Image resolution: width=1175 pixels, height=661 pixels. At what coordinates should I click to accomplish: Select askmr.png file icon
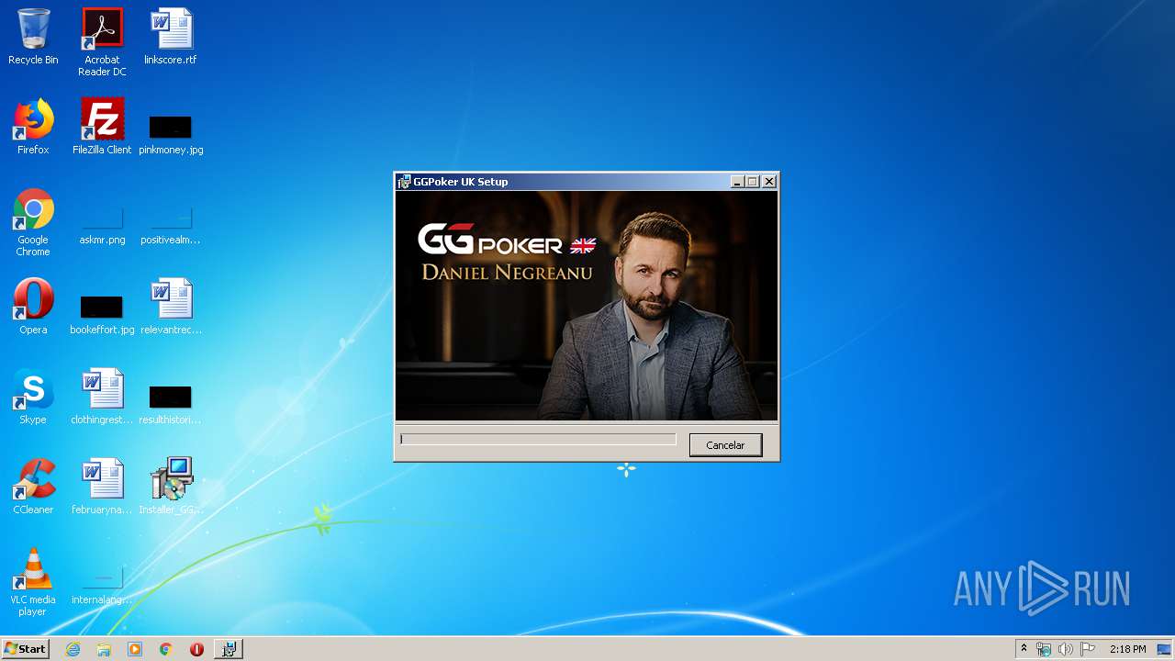click(102, 226)
